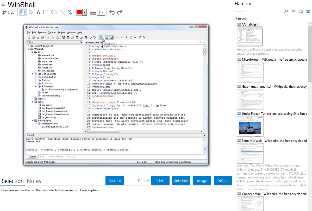
Task: Paste as Link button
Action: tap(160, 181)
